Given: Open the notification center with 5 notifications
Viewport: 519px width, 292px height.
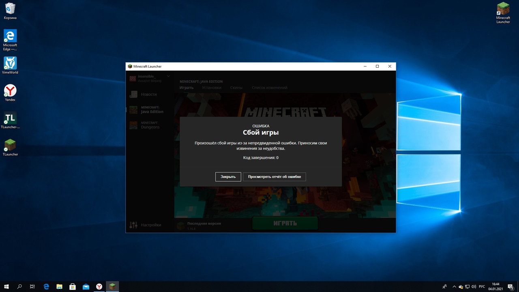Looking at the screenshot, I should tap(511, 287).
